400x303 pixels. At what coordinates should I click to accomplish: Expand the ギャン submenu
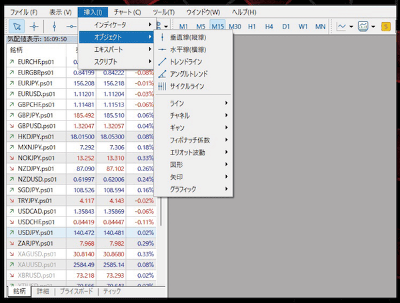pyautogui.click(x=193, y=128)
